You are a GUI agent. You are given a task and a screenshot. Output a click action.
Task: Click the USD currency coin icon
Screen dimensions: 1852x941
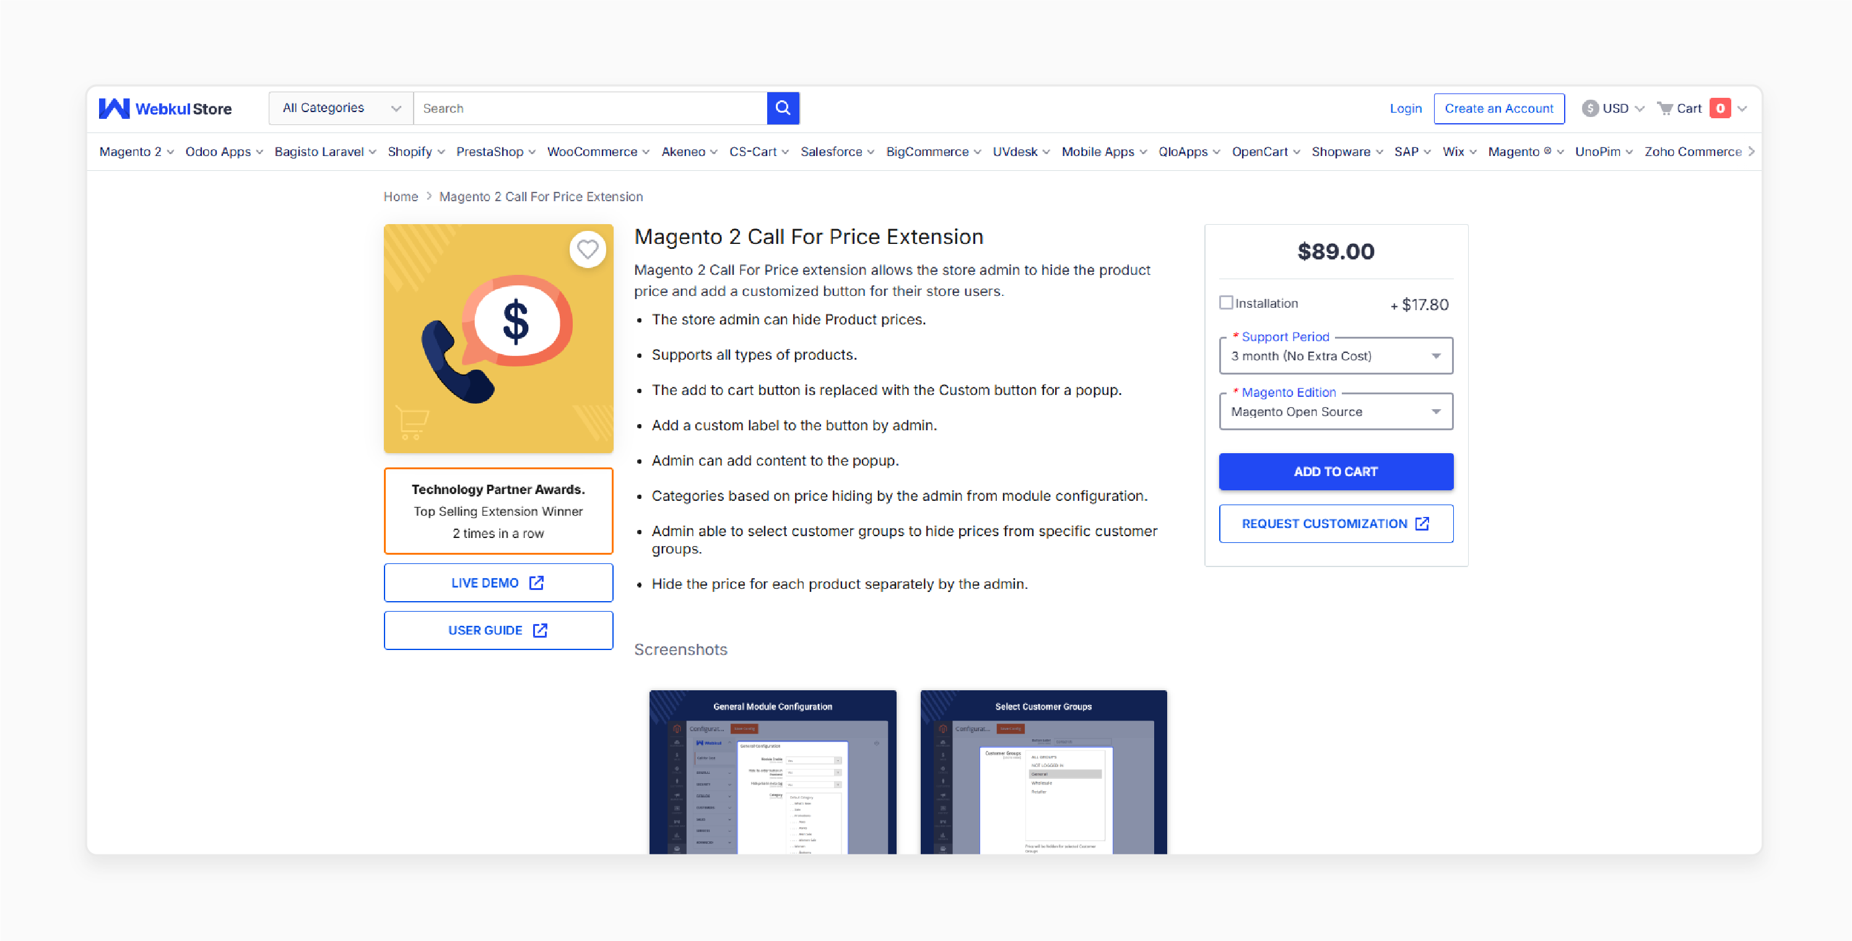point(1589,108)
